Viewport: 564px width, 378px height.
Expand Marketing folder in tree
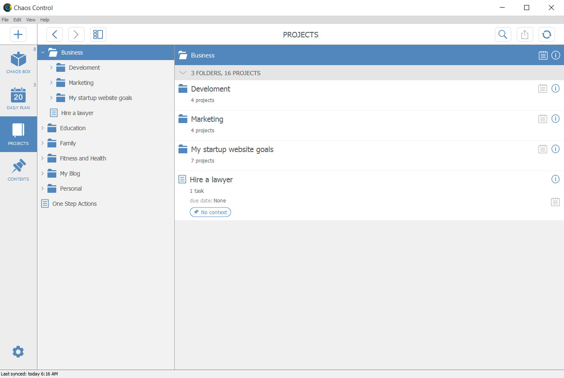click(51, 83)
